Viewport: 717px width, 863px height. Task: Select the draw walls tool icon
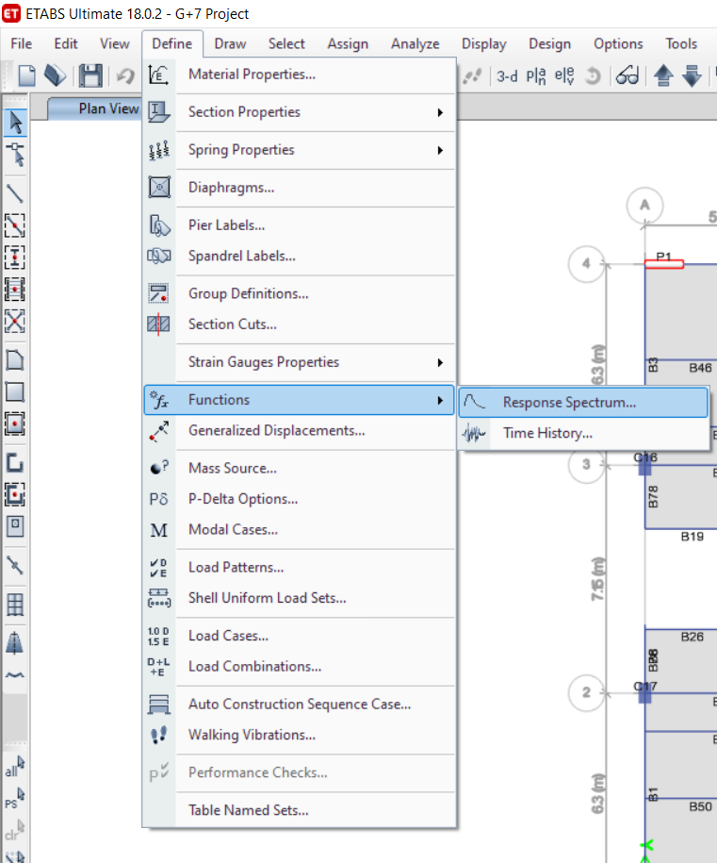tap(15, 462)
